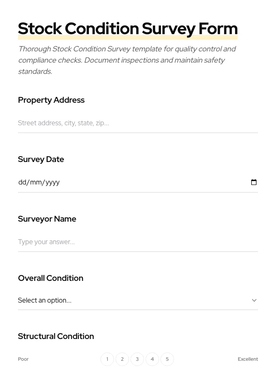276x384 pixels.
Task: Select rating 2 for Structural Condition
Action: pos(122,359)
